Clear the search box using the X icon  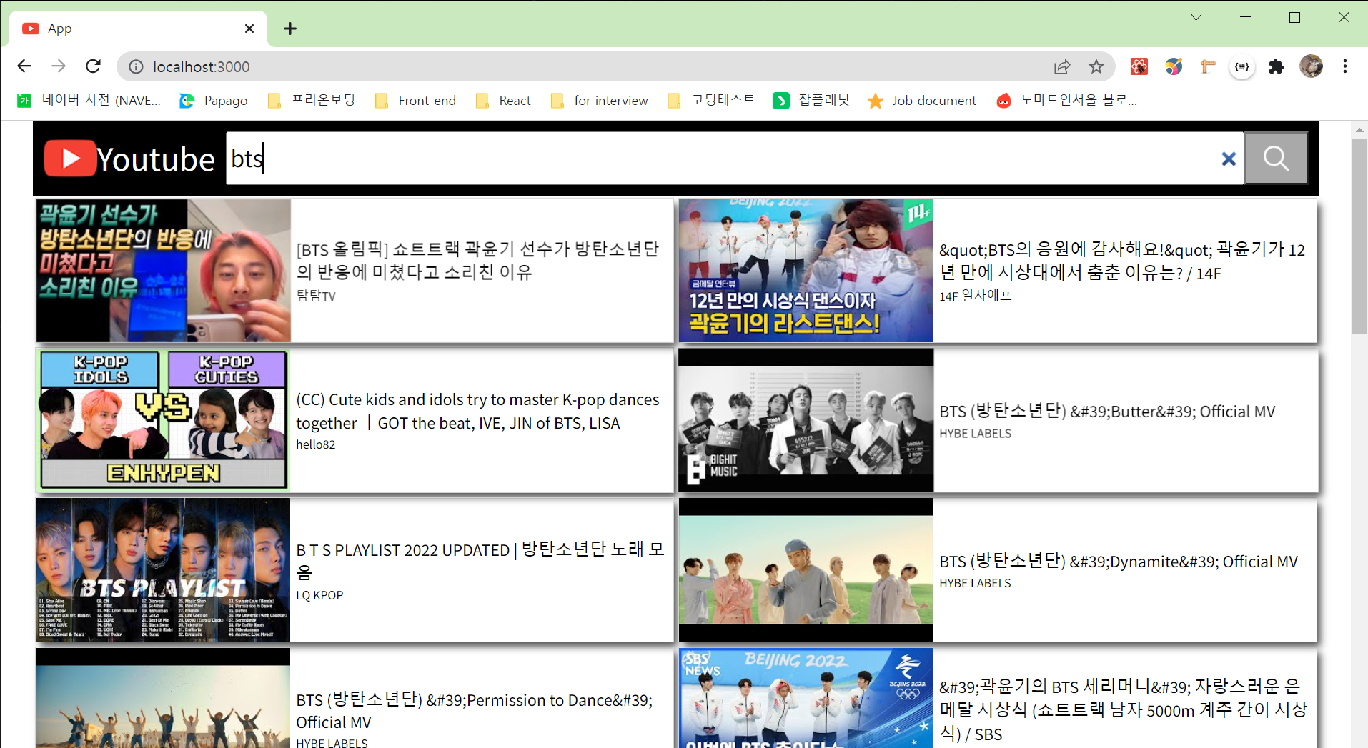(x=1229, y=159)
